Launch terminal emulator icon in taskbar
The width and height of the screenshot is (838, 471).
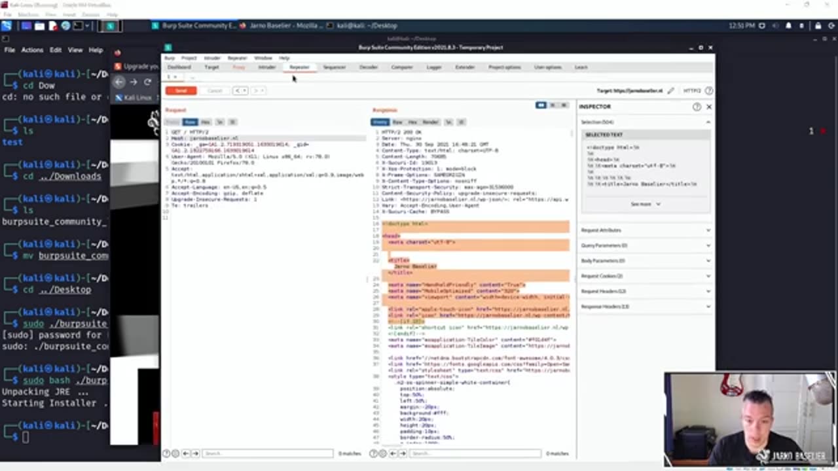tap(78, 26)
